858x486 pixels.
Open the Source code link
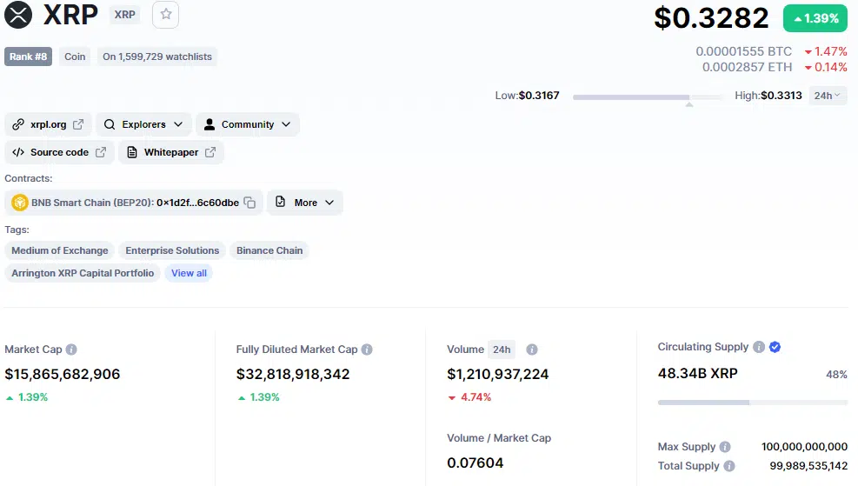pos(59,152)
